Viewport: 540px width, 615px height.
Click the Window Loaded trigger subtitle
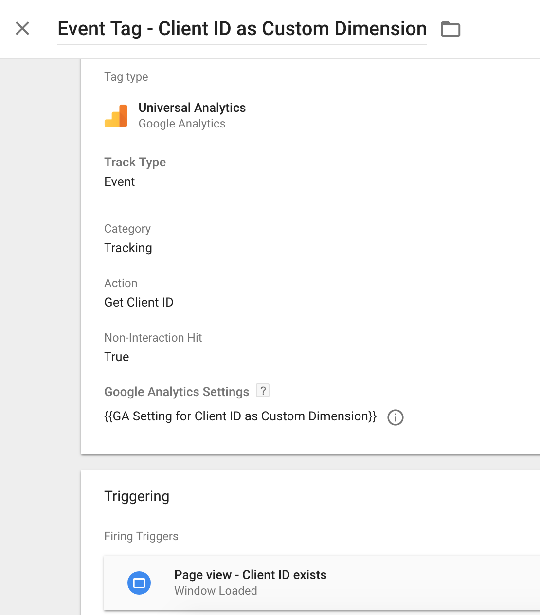coord(216,591)
